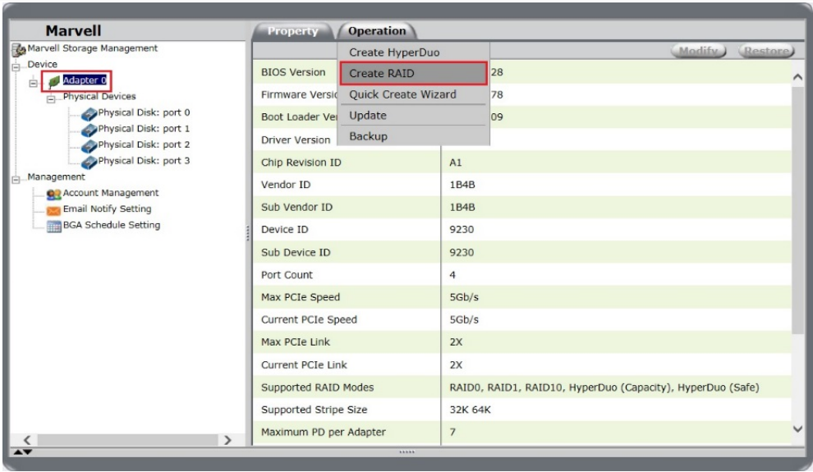Collapse the Device tree node
The image size is (813, 472).
coord(16,66)
